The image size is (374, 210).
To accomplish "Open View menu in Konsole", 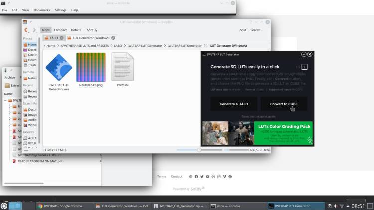I will coord(25,10).
